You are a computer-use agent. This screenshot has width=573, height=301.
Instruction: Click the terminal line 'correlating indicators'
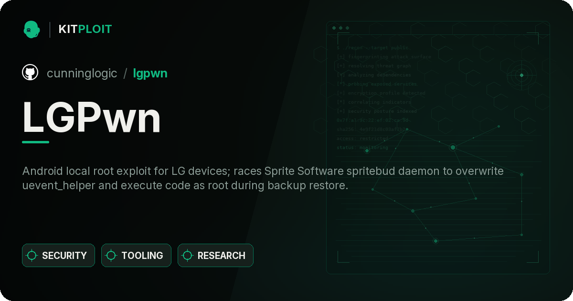pyautogui.click(x=373, y=102)
